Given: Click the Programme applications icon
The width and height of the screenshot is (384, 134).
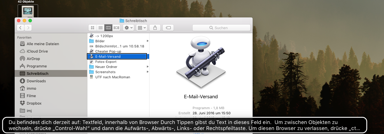Looking at the screenshot, I should 22,66.
